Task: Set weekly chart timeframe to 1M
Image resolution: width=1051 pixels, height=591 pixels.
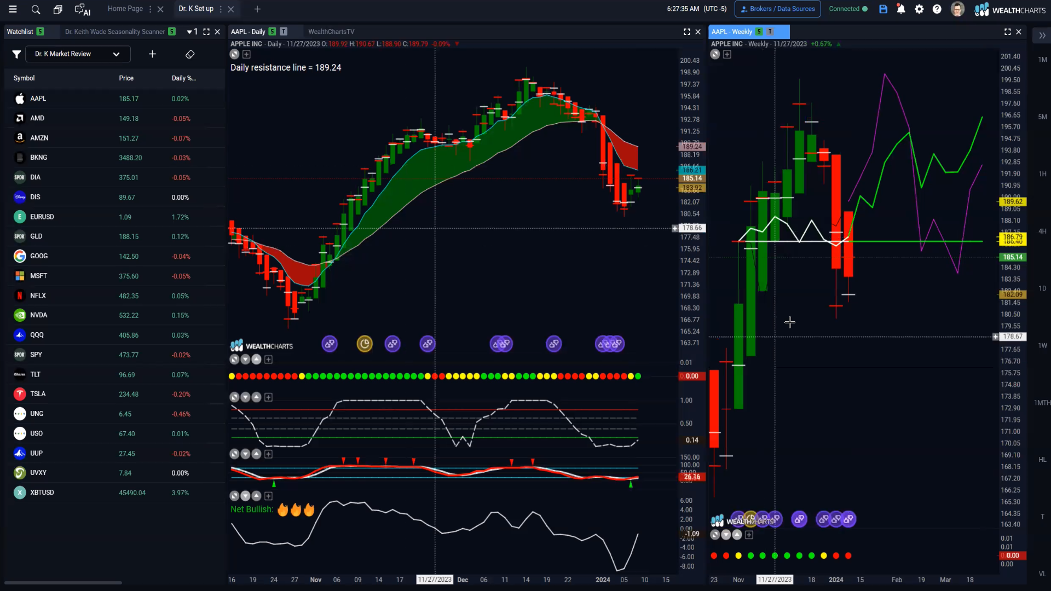Action: coord(1042,60)
